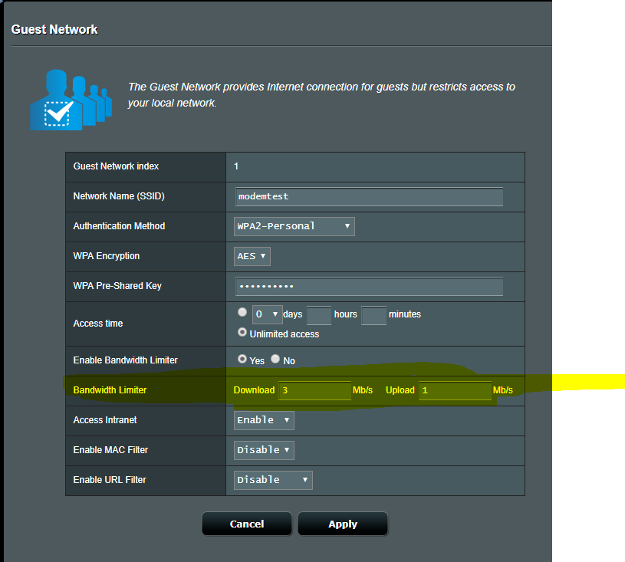Enable Bandwidth Limiter with Yes option
This screenshot has width=625, height=562.
[x=242, y=359]
